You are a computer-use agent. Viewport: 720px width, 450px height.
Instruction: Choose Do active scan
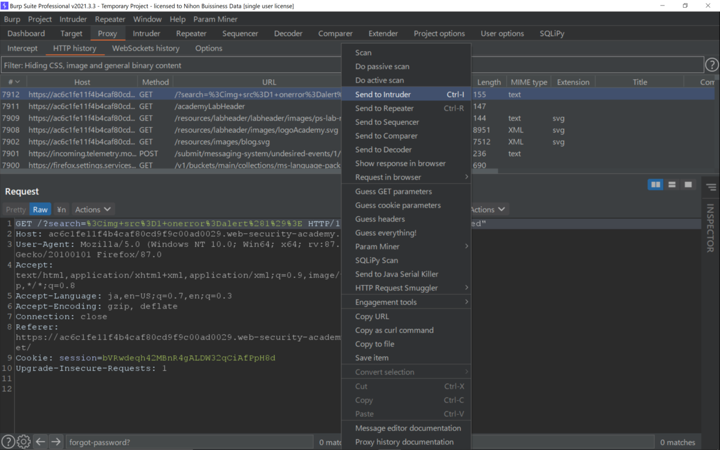pos(406,80)
